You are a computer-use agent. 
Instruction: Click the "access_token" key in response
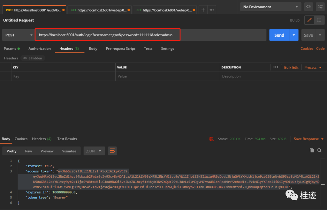coord(38,172)
